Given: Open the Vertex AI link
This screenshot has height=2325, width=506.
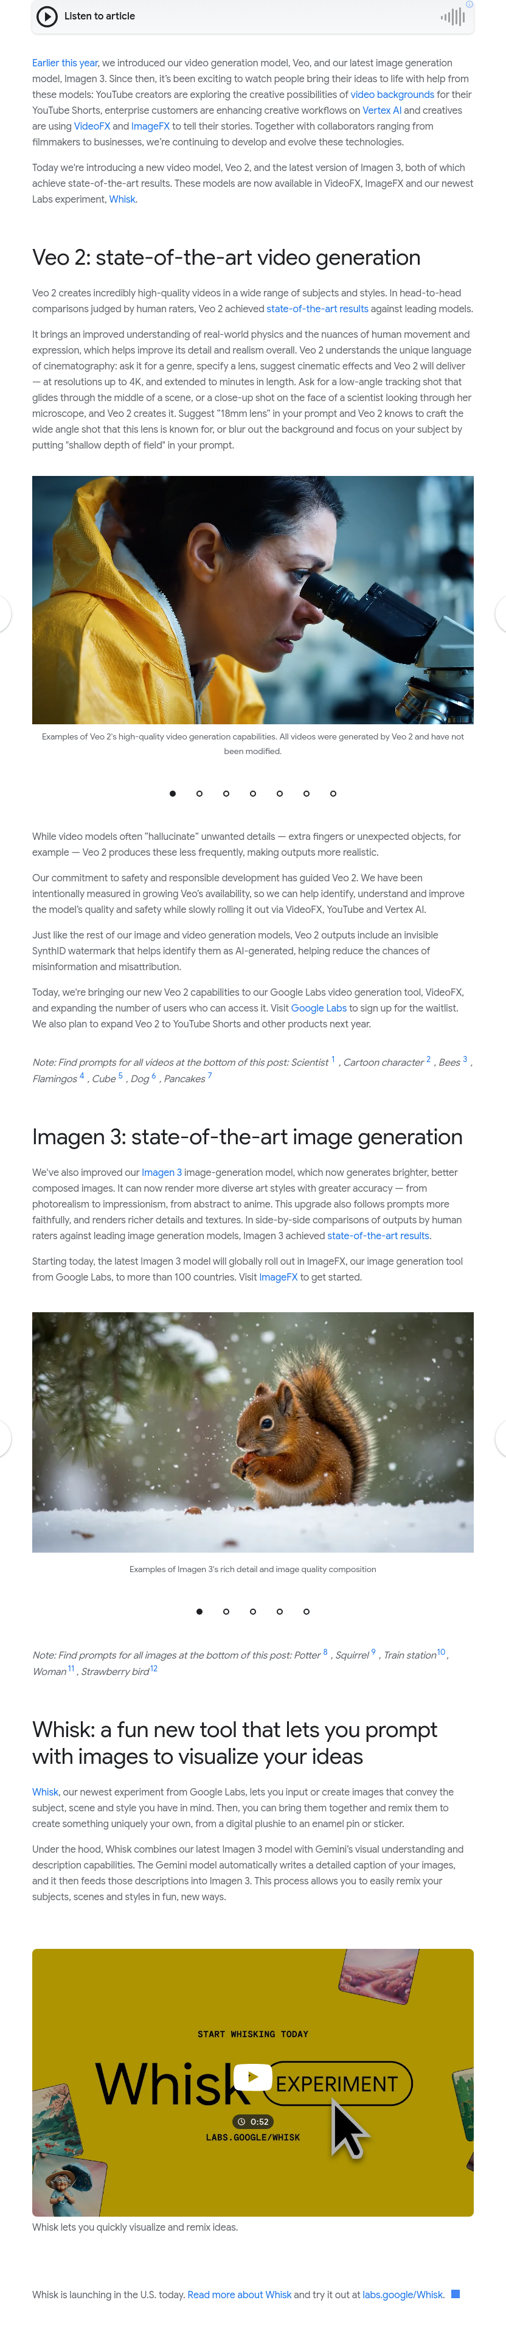Looking at the screenshot, I should coord(381,110).
